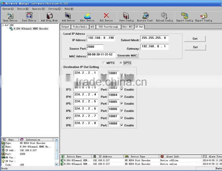This screenshot has height=171, width=222.
Task: Switch to Edit NIT tab
Action: click(x=127, y=27)
